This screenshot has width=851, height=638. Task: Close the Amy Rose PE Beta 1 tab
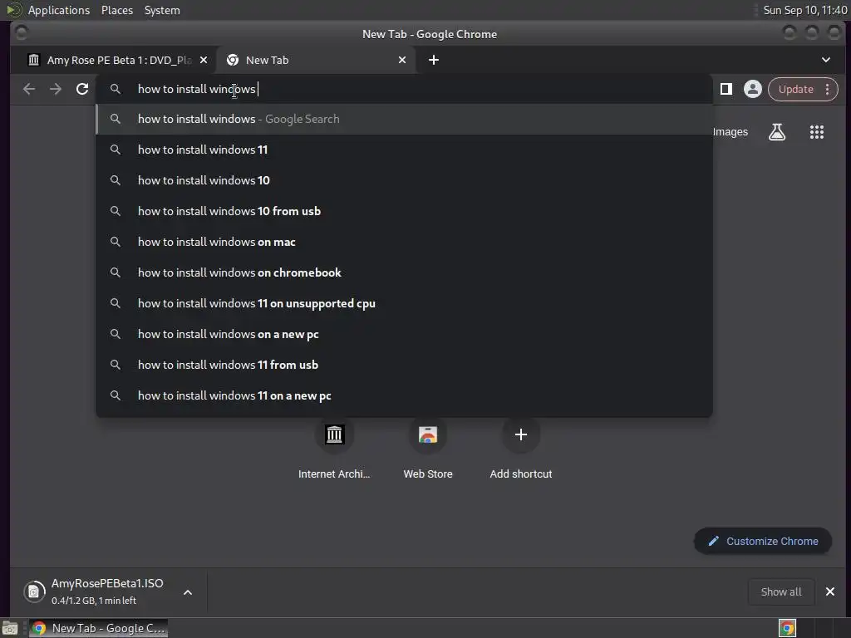click(x=204, y=60)
